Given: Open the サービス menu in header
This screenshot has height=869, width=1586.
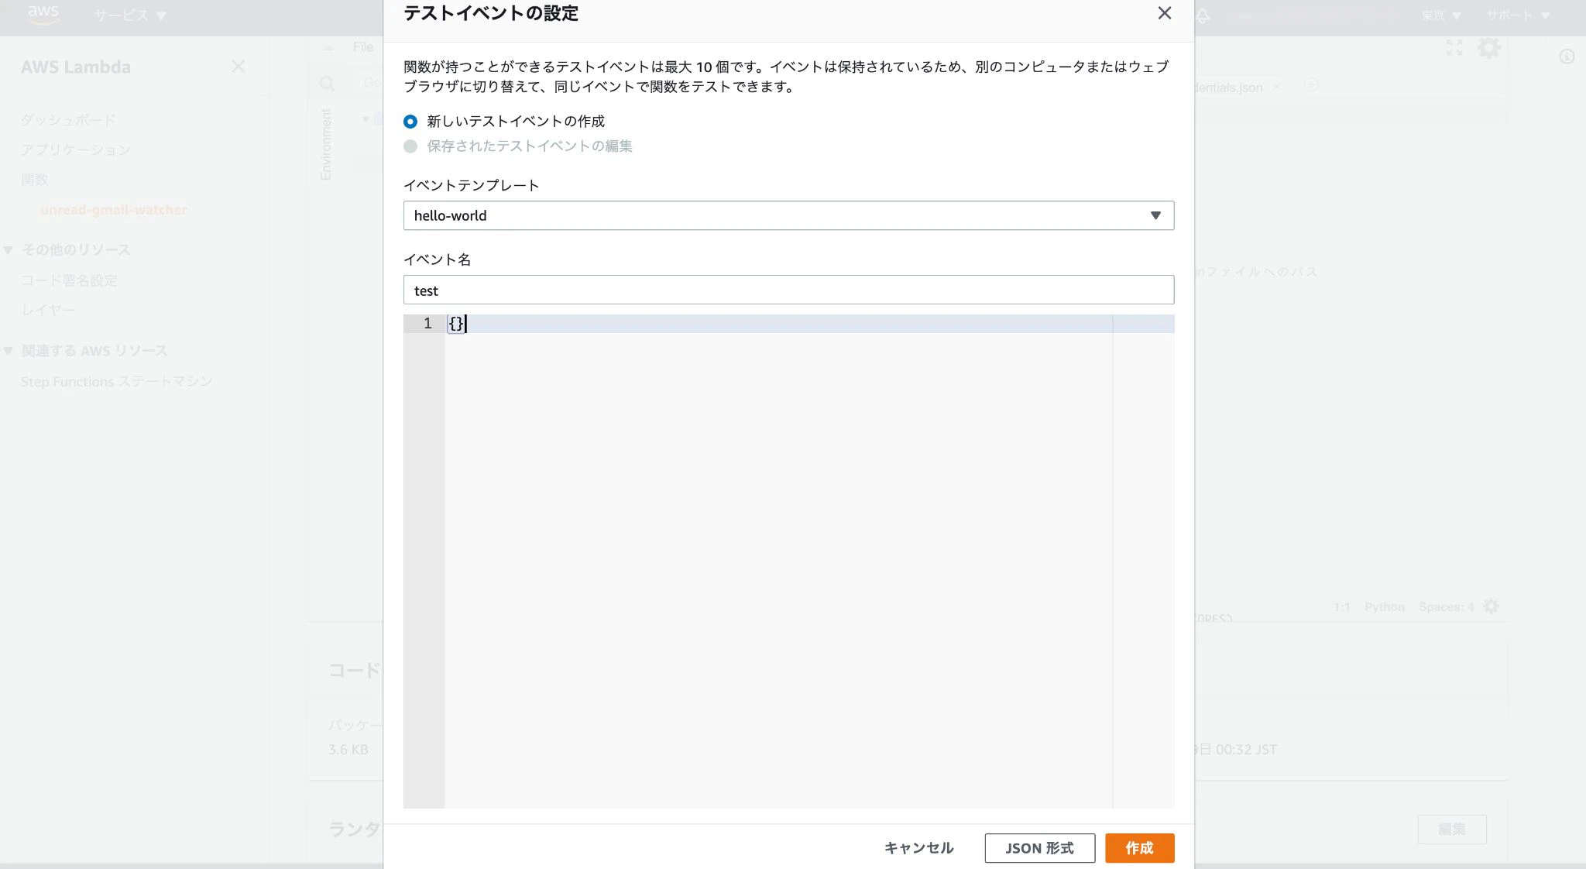Looking at the screenshot, I should click(x=130, y=15).
